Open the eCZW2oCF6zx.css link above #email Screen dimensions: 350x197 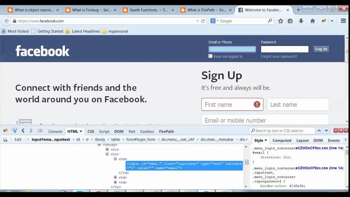[319, 148]
